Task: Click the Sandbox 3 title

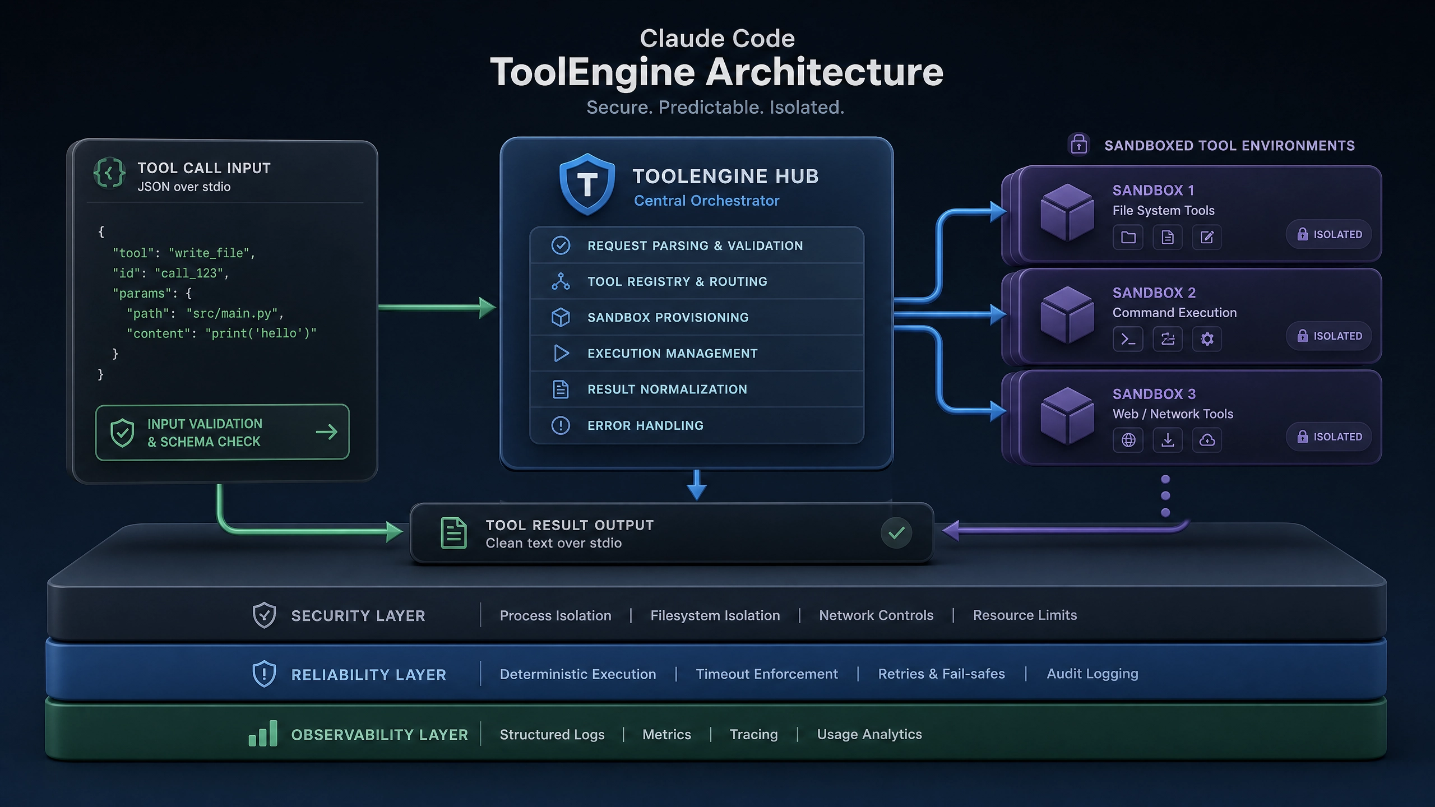Action: pos(1154,394)
